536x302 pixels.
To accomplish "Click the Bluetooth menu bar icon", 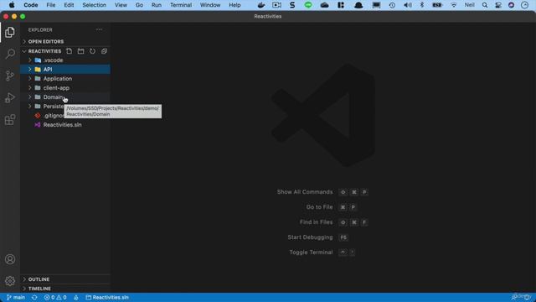I will 422,5.
